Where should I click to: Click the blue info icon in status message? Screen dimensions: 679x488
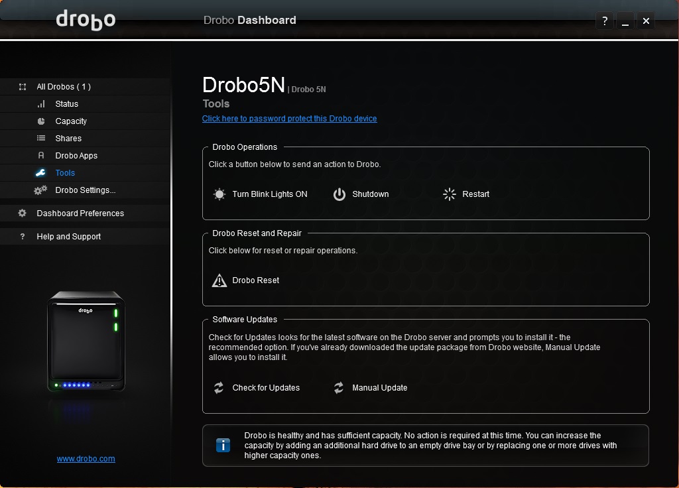[x=223, y=445]
